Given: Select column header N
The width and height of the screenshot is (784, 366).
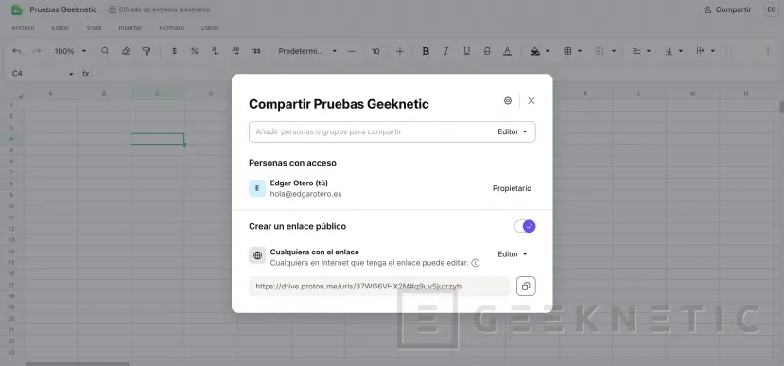Looking at the screenshot, I should coord(745,94).
